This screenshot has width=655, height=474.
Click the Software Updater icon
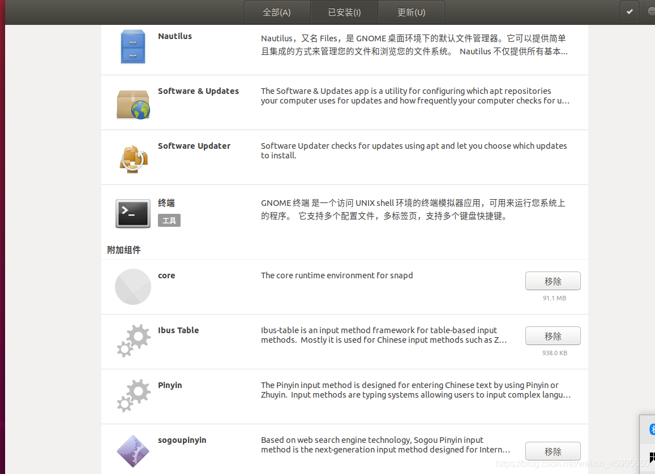(x=133, y=159)
